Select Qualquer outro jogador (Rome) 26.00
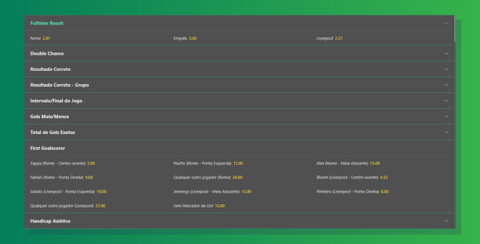480x244 pixels. [x=208, y=178]
